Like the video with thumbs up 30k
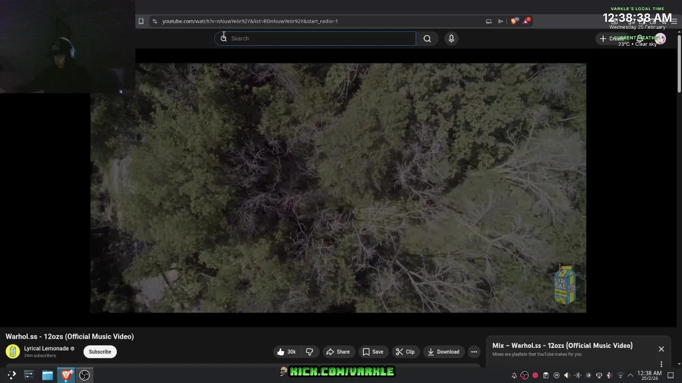 click(x=286, y=352)
